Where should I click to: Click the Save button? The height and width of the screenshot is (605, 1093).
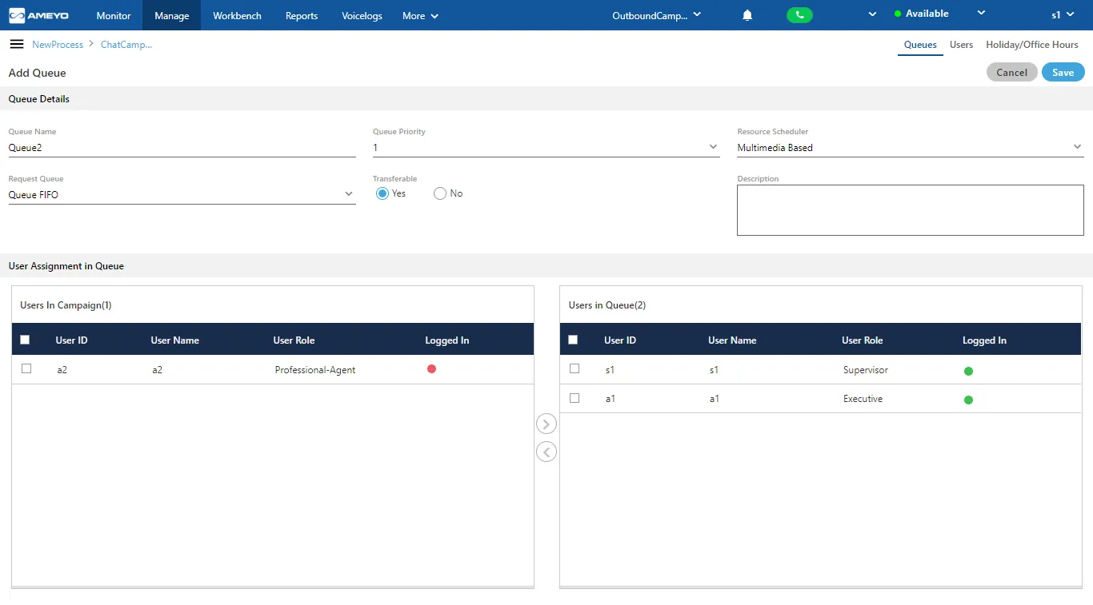click(x=1063, y=72)
